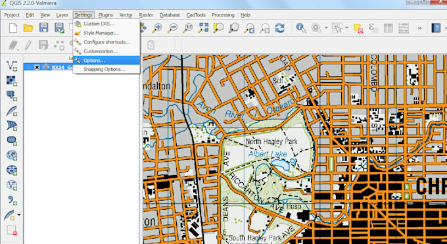Image resolution: width=447 pixels, height=244 pixels.
Task: Open the QGIS Help contents icon
Action: (x=436, y=28)
